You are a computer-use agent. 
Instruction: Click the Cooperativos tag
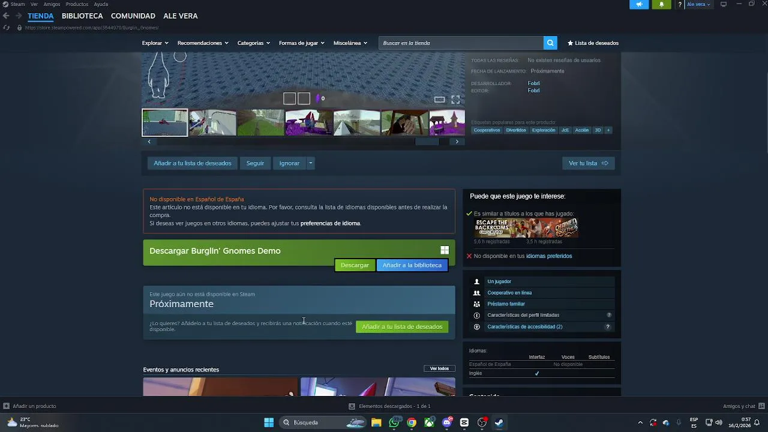487,130
